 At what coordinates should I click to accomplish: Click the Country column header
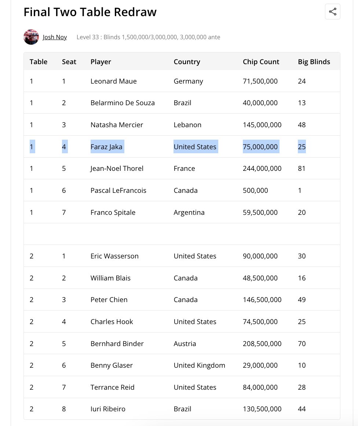click(187, 62)
